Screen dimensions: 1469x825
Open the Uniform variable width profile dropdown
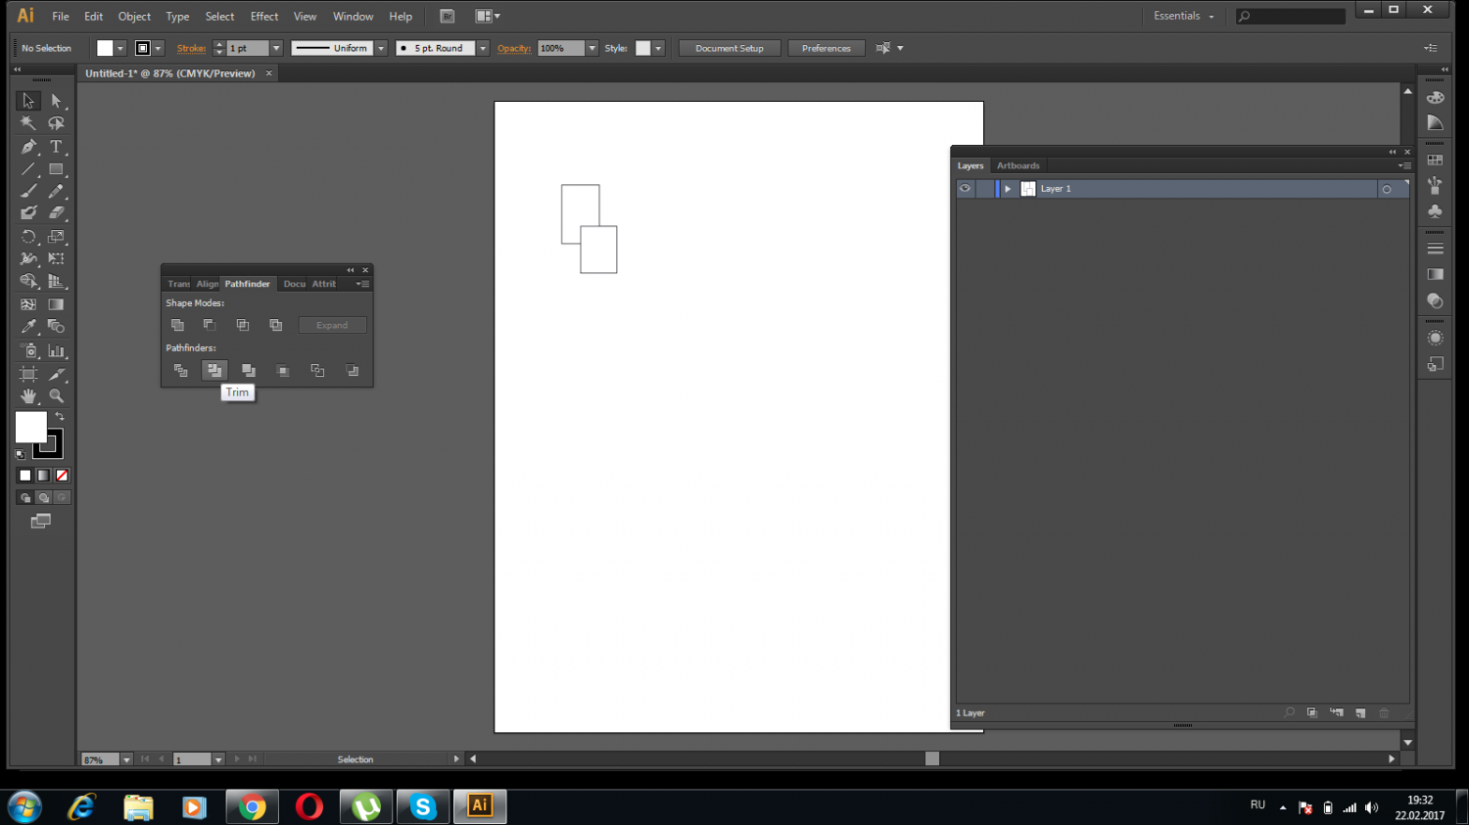pos(381,48)
